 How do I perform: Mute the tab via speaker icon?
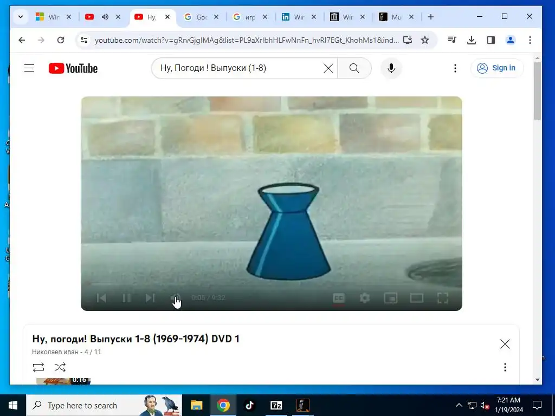(x=105, y=17)
